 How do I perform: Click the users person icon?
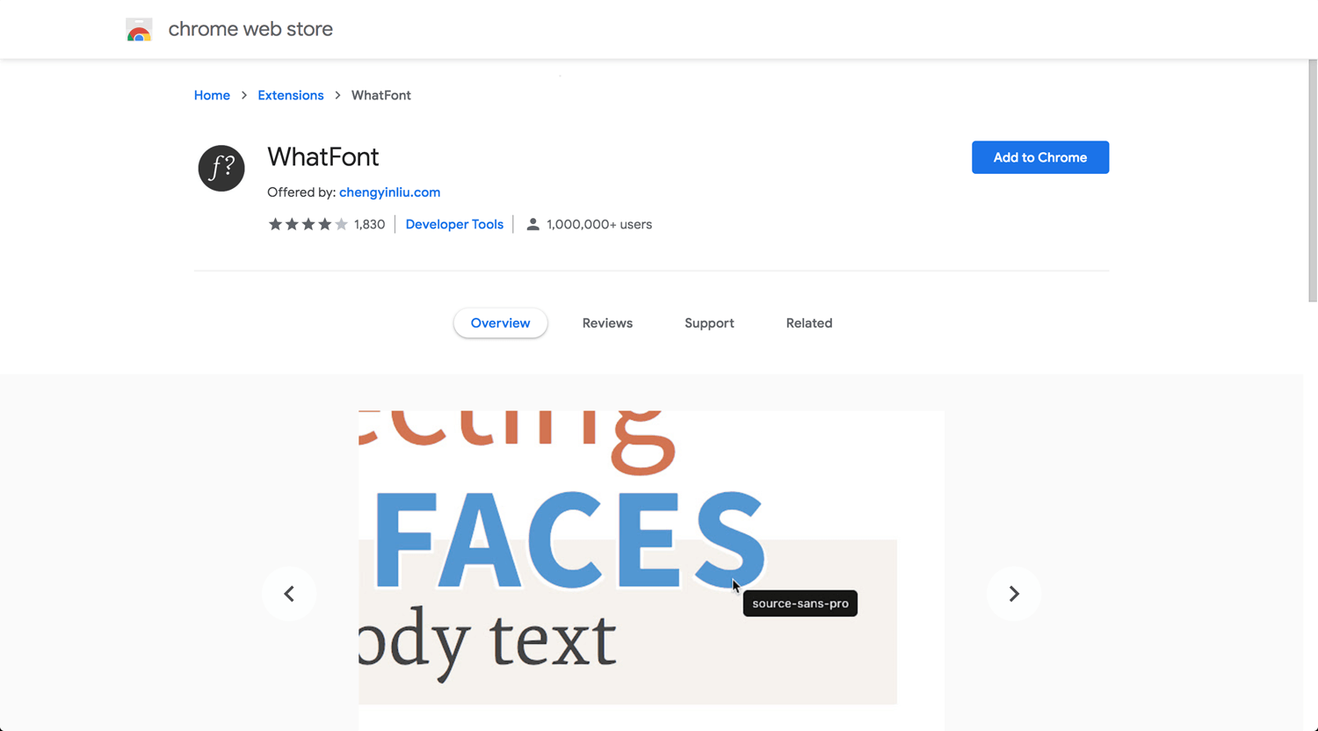[532, 224]
